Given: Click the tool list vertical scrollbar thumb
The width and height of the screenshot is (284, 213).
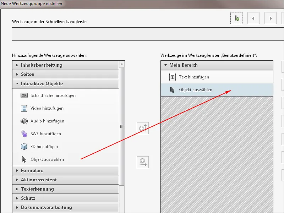Looking at the screenshot, I should (x=122, y=126).
